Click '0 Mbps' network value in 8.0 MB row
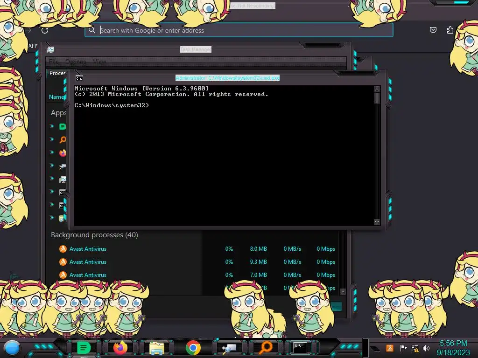Viewport: 478px width, 358px height. [x=326, y=249]
